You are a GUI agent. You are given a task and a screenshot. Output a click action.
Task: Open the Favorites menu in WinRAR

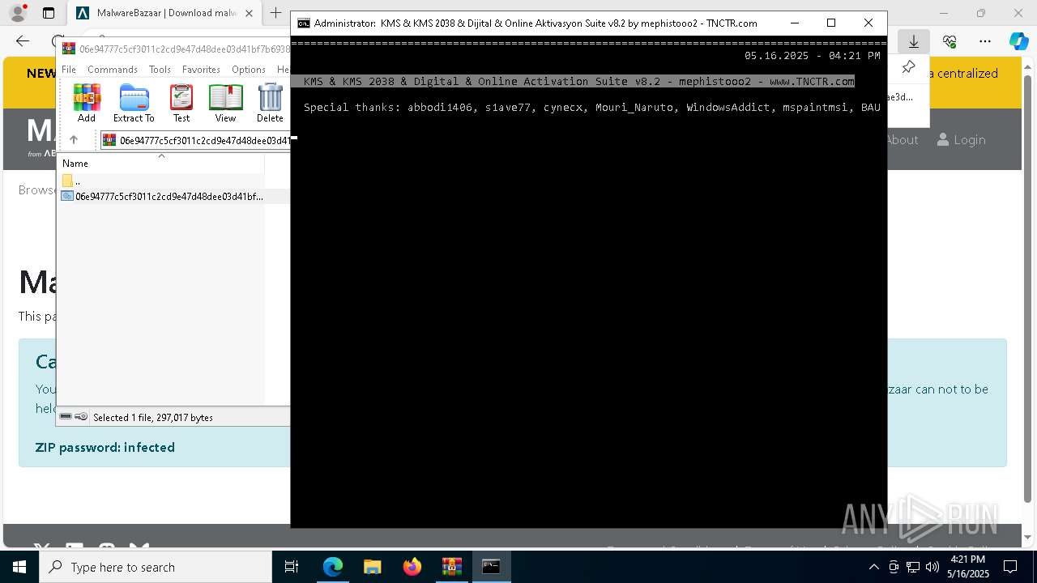click(201, 70)
